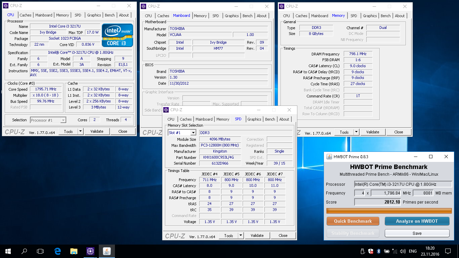Click Close in the Memory window
The height and width of the screenshot is (258, 459).
[x=399, y=132]
